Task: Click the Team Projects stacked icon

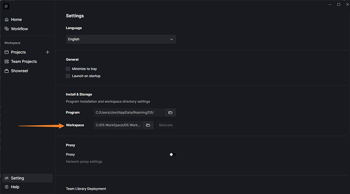Action: 7,62
